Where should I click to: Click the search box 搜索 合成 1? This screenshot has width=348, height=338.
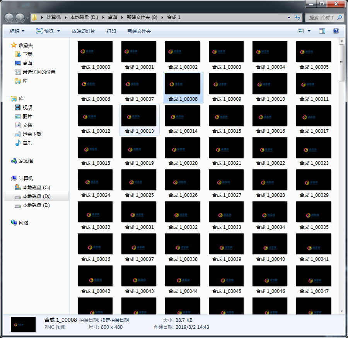[321, 17]
